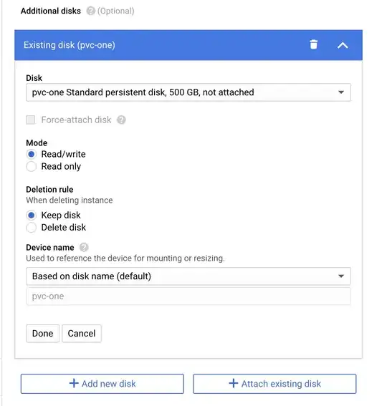Click the help icon beside Force-attach disk
The image size is (387, 406).
click(x=121, y=120)
